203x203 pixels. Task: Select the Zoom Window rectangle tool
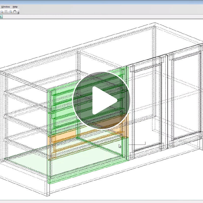(6, 11)
